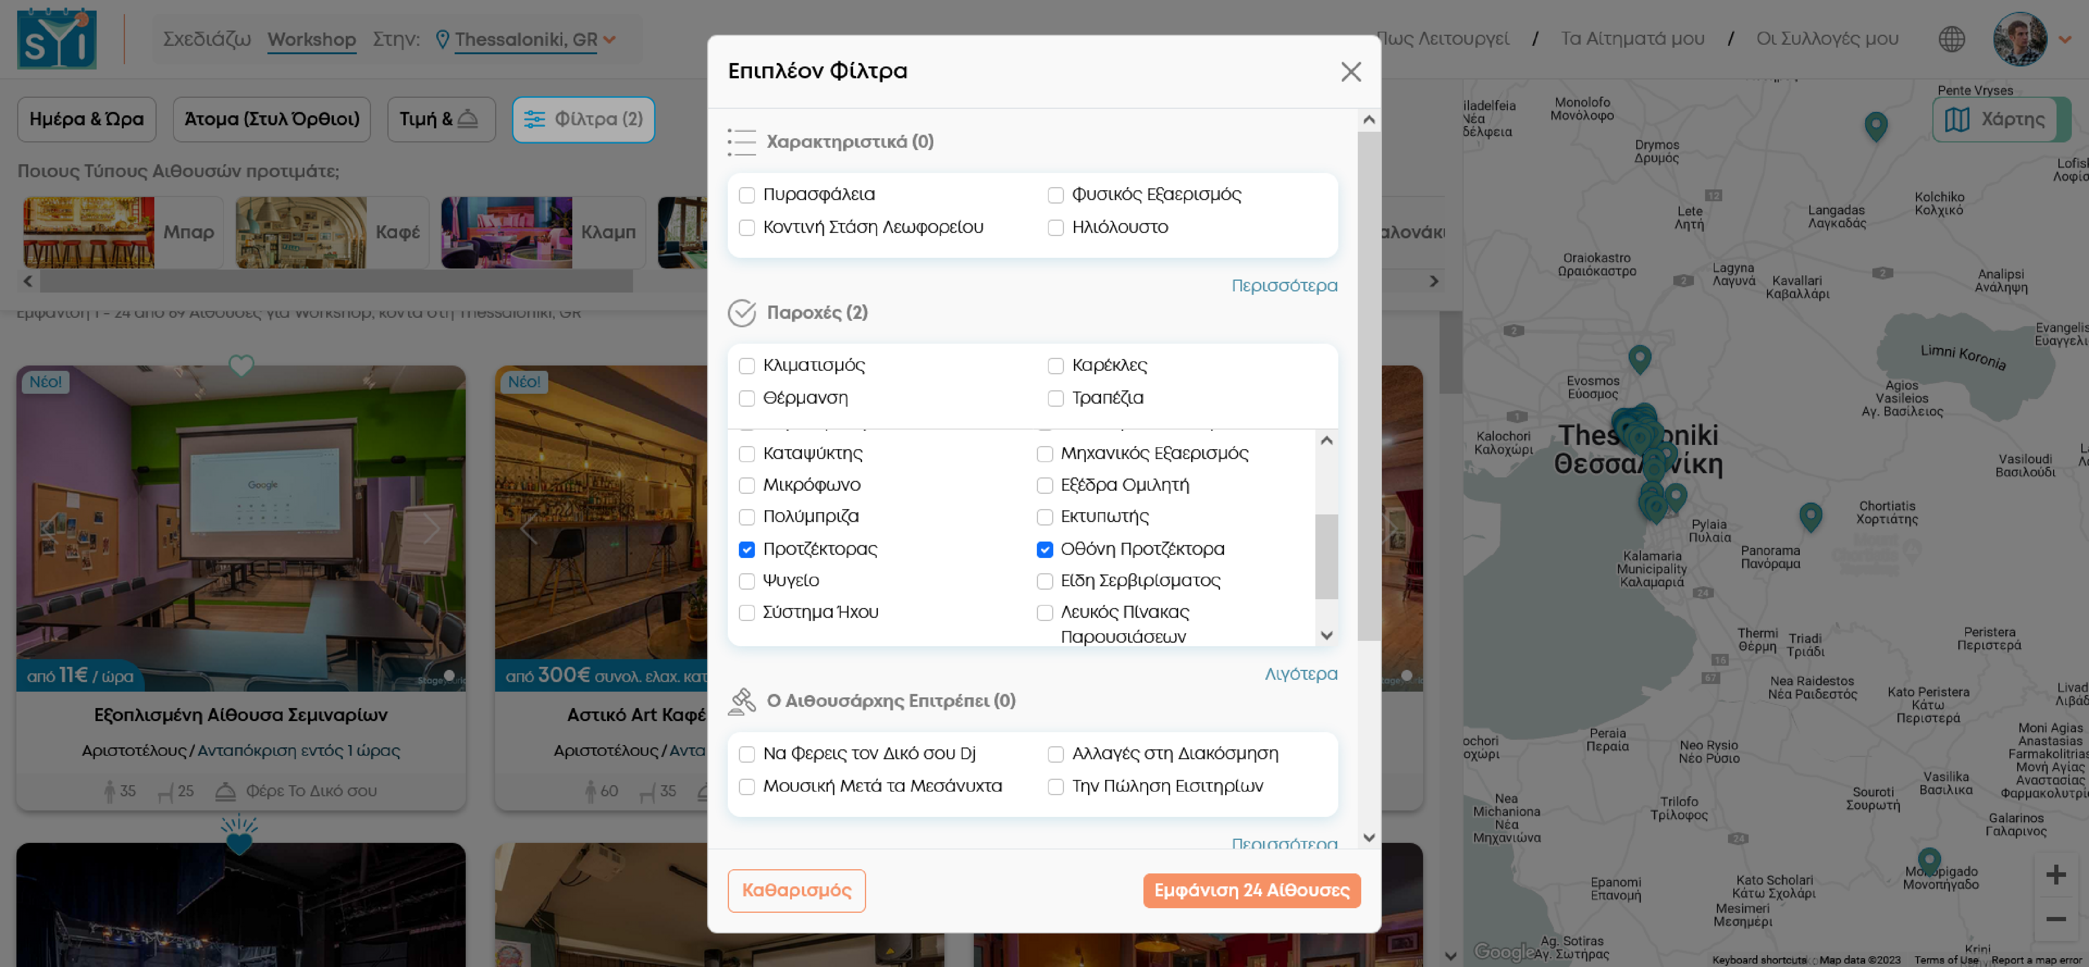Click the amenities list scrollbar thumb
Image resolution: width=2089 pixels, height=967 pixels.
coord(1326,556)
